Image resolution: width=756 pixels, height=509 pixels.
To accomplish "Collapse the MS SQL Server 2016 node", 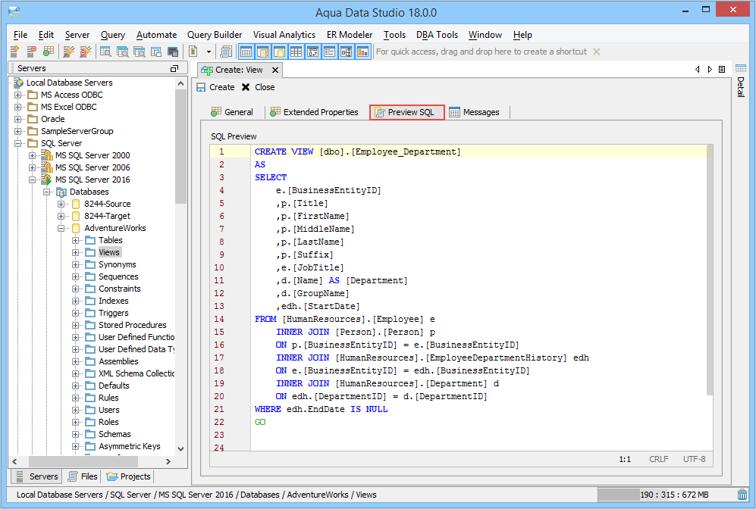I will tap(33, 180).
